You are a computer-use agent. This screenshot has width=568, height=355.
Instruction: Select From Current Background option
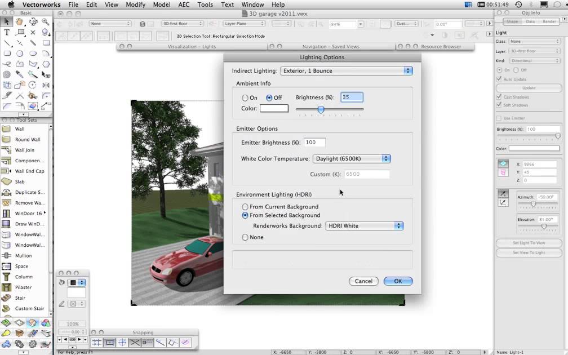[x=245, y=207]
